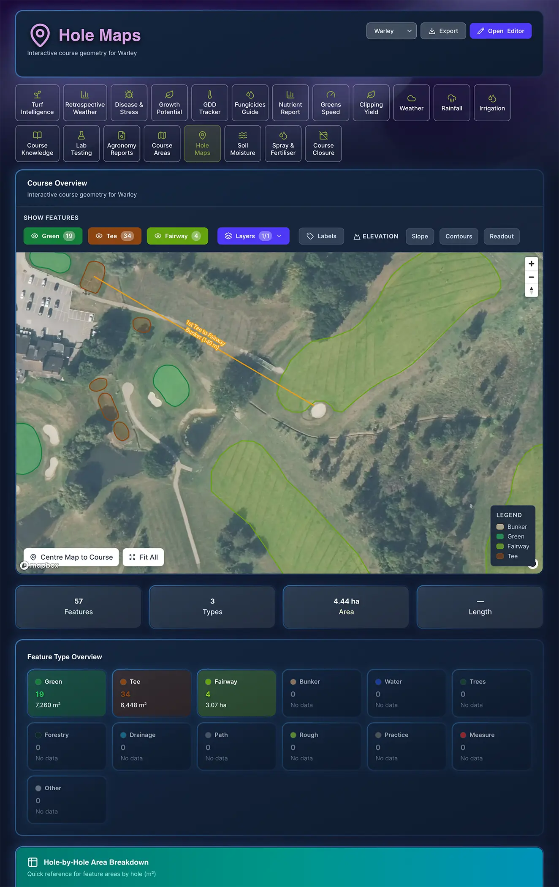559x887 pixels.
Task: Toggle Slope elevation overlay
Action: coord(420,237)
